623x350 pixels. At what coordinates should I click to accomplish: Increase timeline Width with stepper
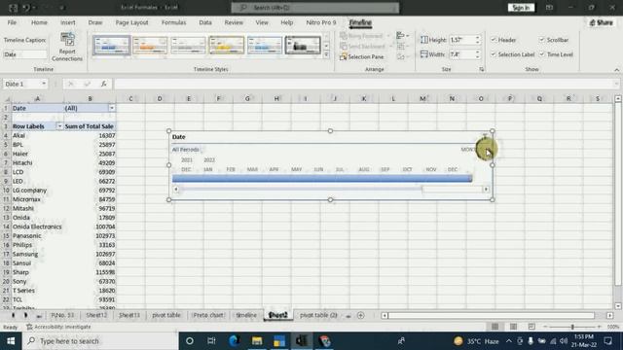pyautogui.click(x=478, y=52)
